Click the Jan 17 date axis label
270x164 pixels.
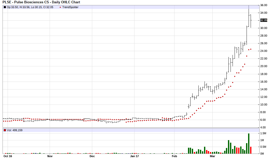click(x=134, y=156)
